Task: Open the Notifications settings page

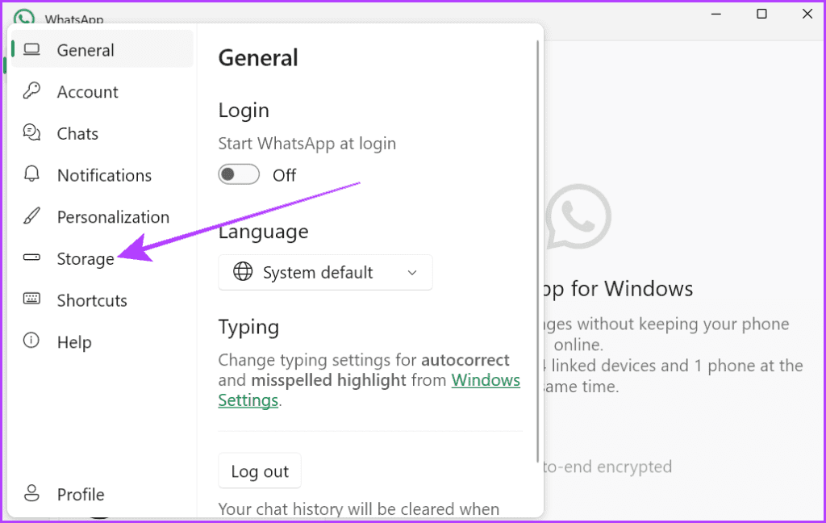Action: click(103, 174)
